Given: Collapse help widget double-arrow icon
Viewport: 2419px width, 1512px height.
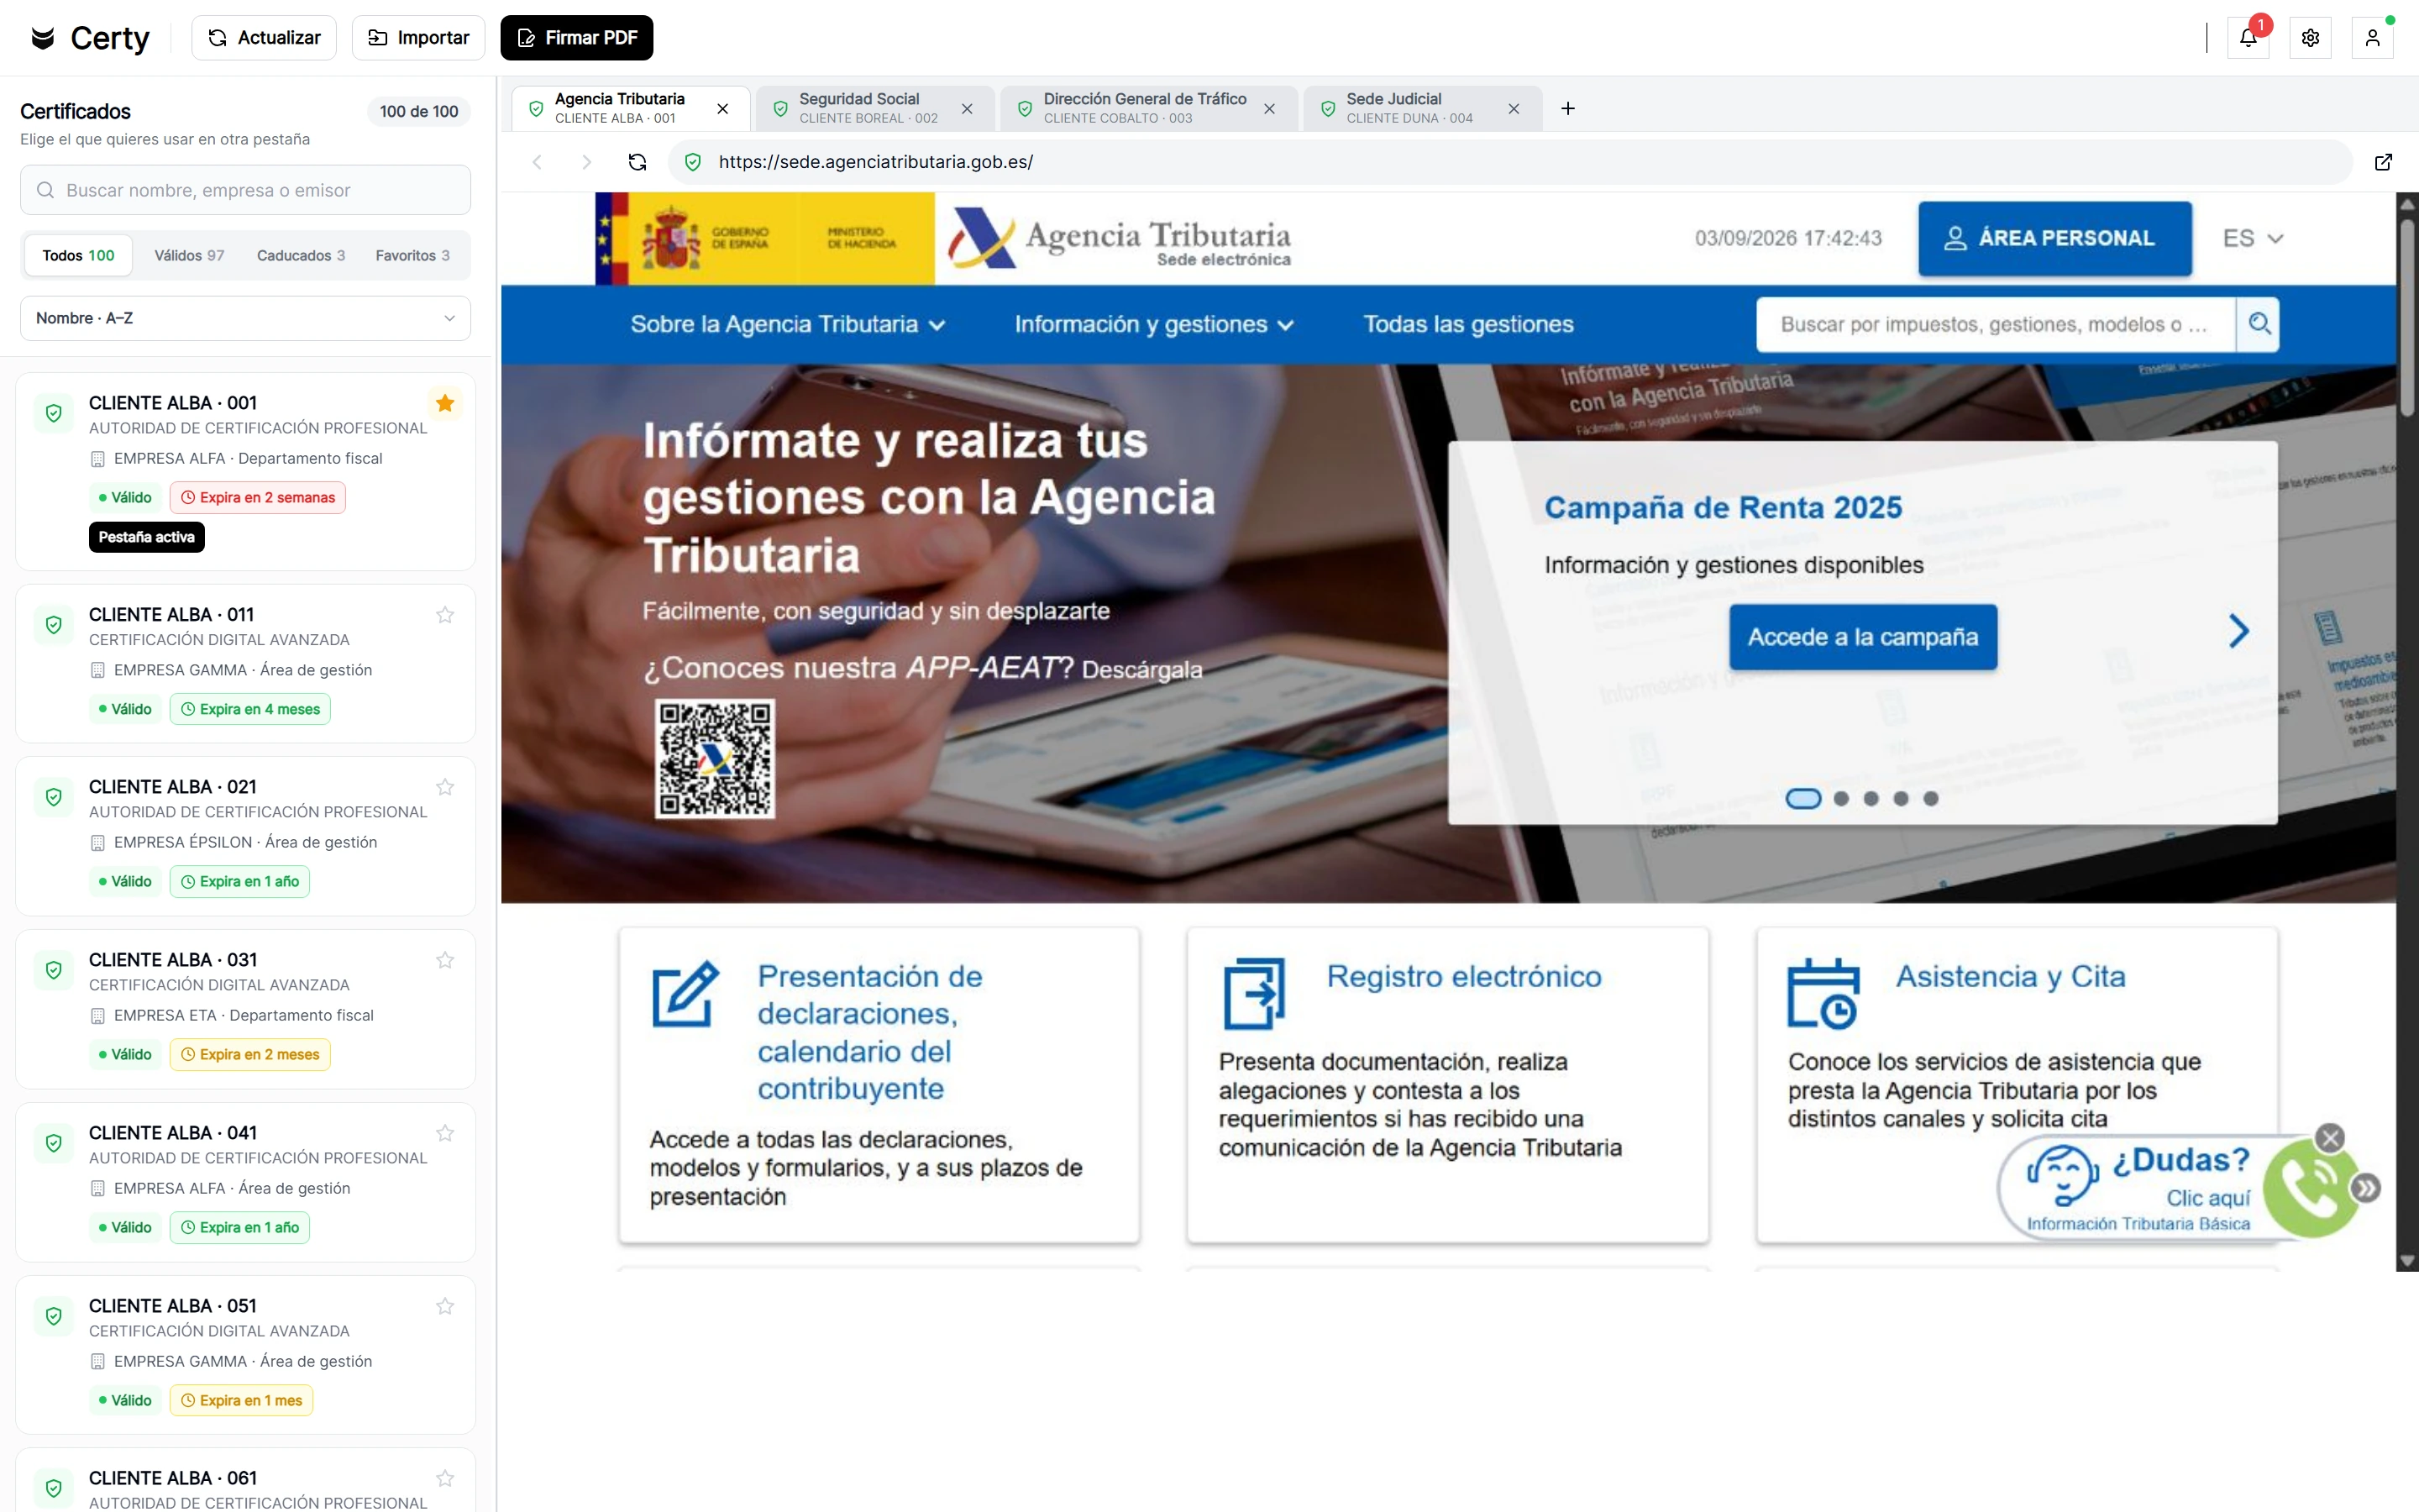Looking at the screenshot, I should [2365, 1188].
